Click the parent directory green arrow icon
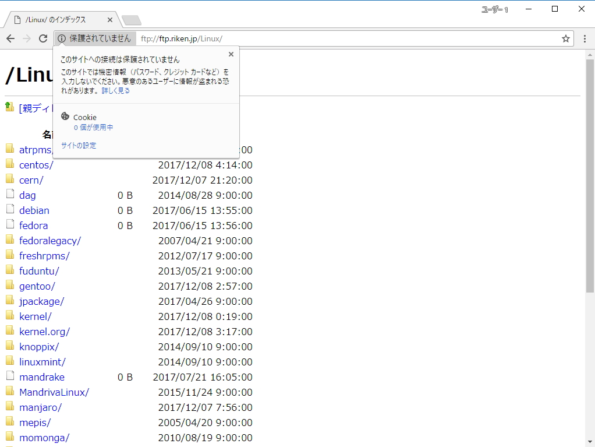 [x=9, y=106]
